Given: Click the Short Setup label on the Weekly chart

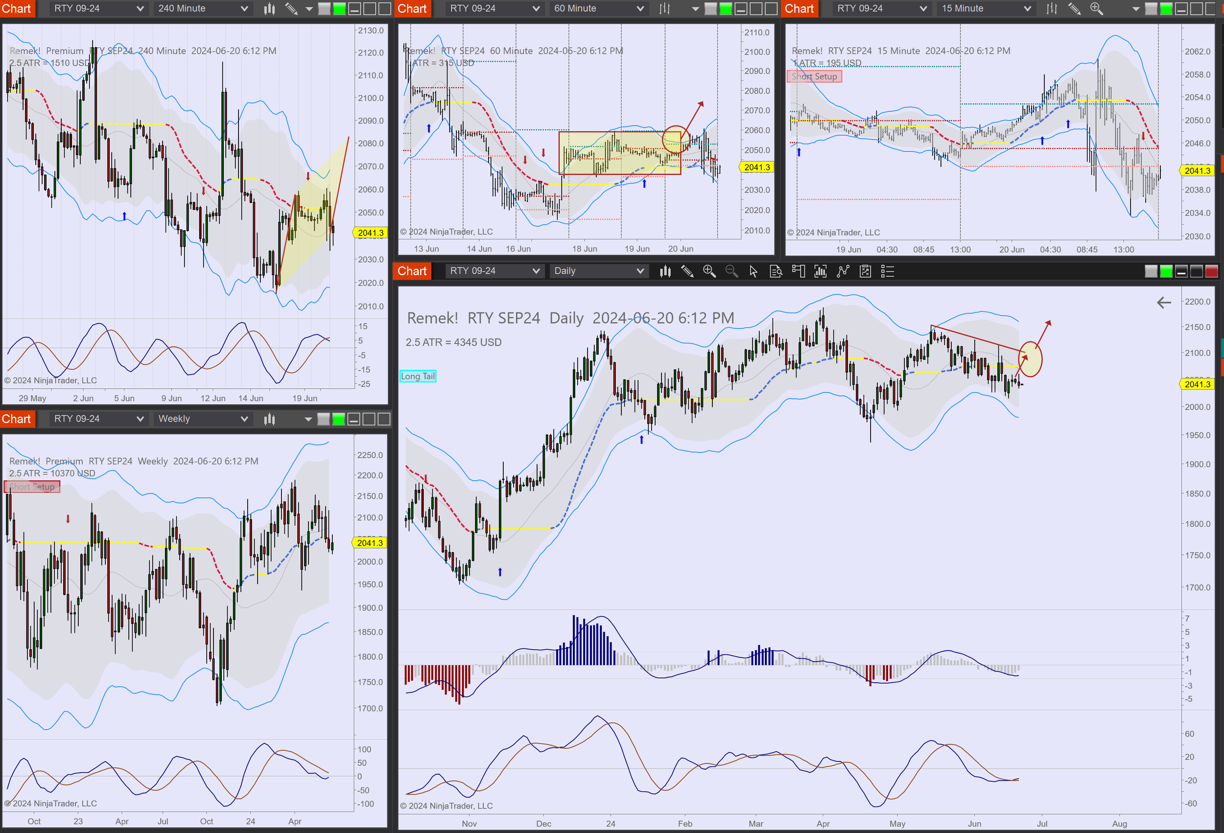Looking at the screenshot, I should [x=32, y=486].
